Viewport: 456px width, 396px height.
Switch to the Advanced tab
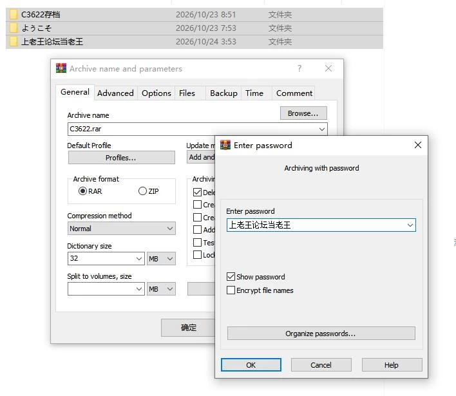(x=115, y=93)
